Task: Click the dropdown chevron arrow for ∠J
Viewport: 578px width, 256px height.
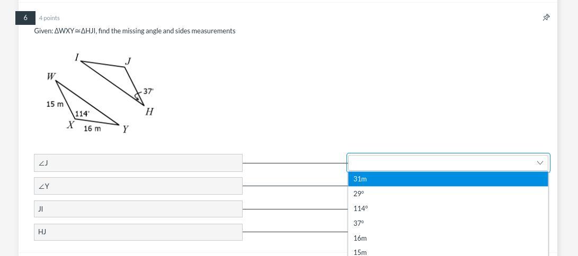Action: click(x=540, y=163)
